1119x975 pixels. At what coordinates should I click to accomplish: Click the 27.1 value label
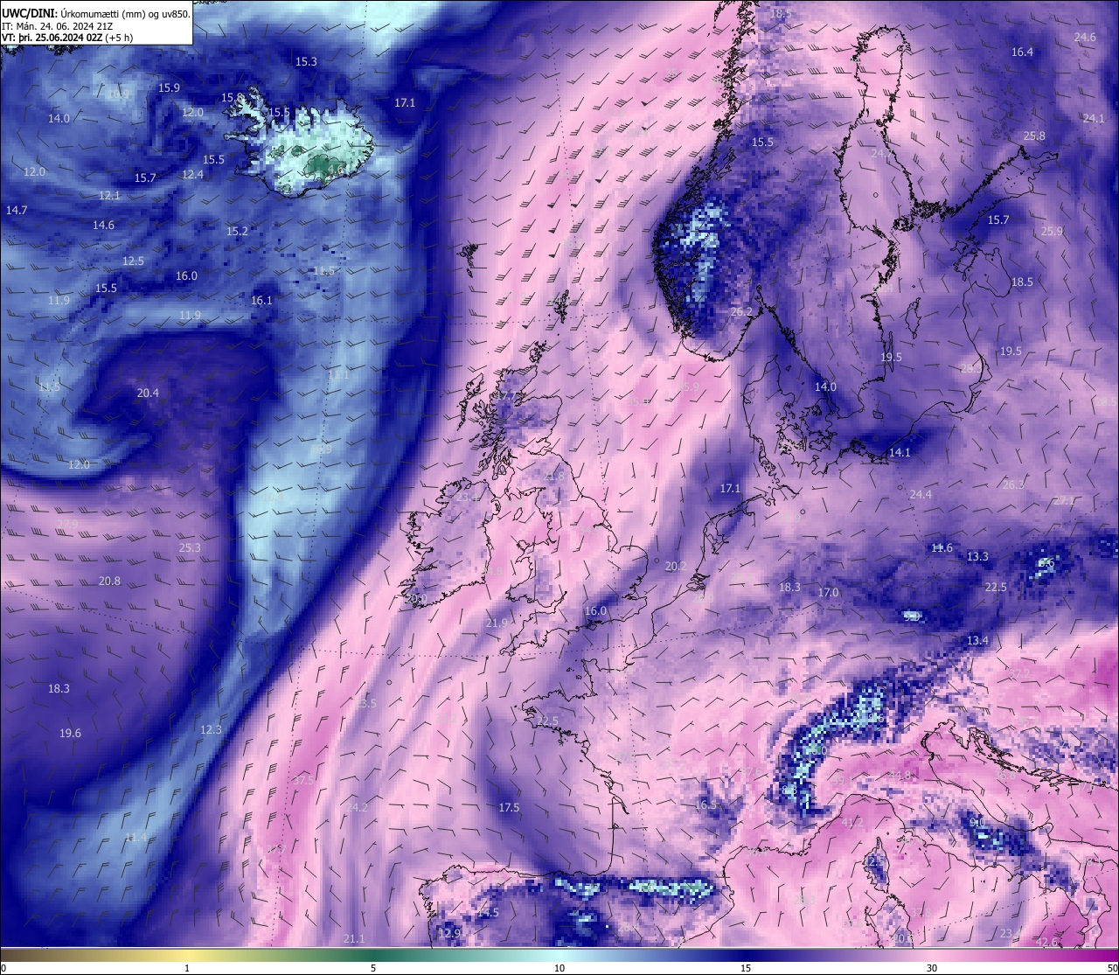tap(1063, 501)
